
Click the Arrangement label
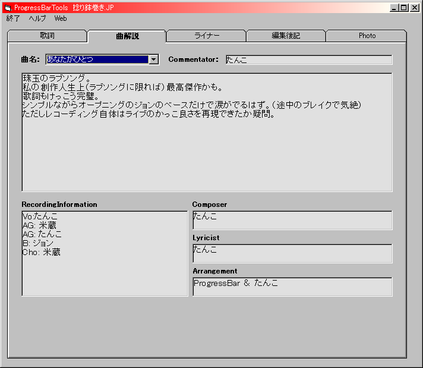coord(215,271)
